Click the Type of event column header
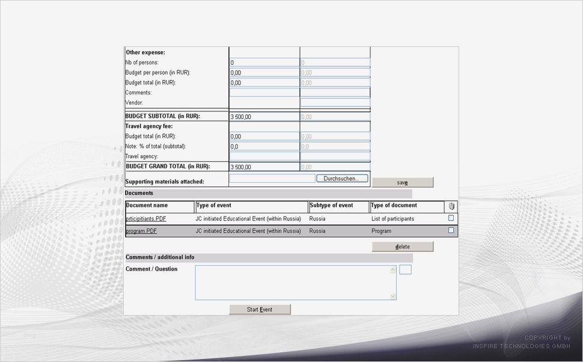The width and height of the screenshot is (583, 362). tap(252, 206)
